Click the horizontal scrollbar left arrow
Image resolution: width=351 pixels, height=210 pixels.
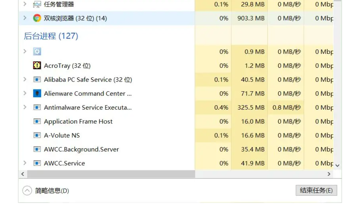(22, 174)
